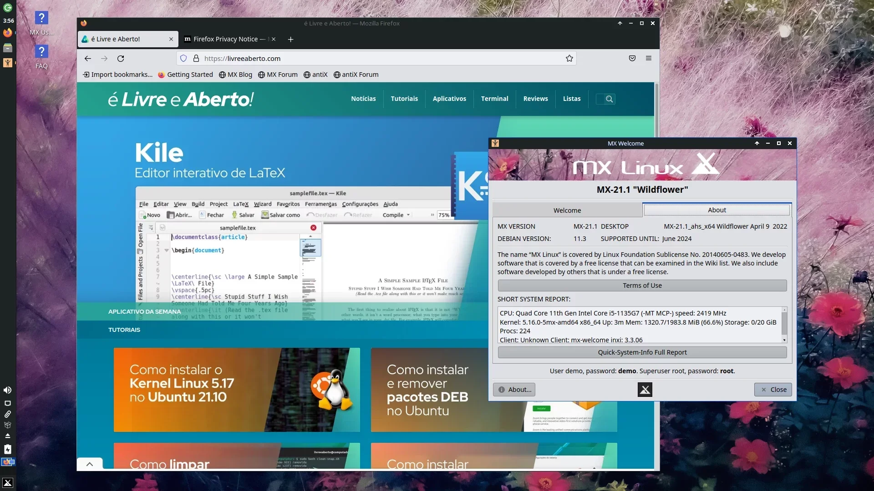Click the é Livre e Aberto site logo
Screen dimensions: 874x491
click(x=180, y=99)
